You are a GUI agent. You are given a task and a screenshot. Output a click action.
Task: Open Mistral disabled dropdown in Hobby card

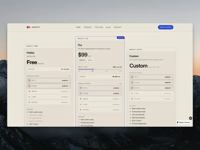tap(65, 102)
